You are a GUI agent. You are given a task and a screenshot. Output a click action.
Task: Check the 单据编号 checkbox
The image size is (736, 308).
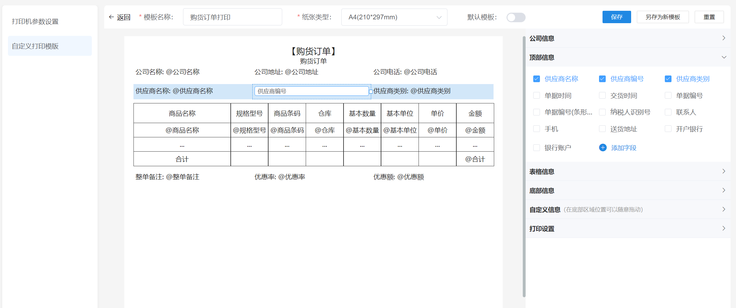pos(668,95)
